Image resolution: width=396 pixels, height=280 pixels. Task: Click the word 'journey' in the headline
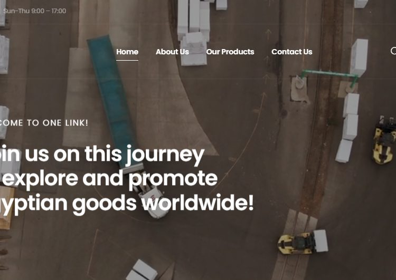165,155
